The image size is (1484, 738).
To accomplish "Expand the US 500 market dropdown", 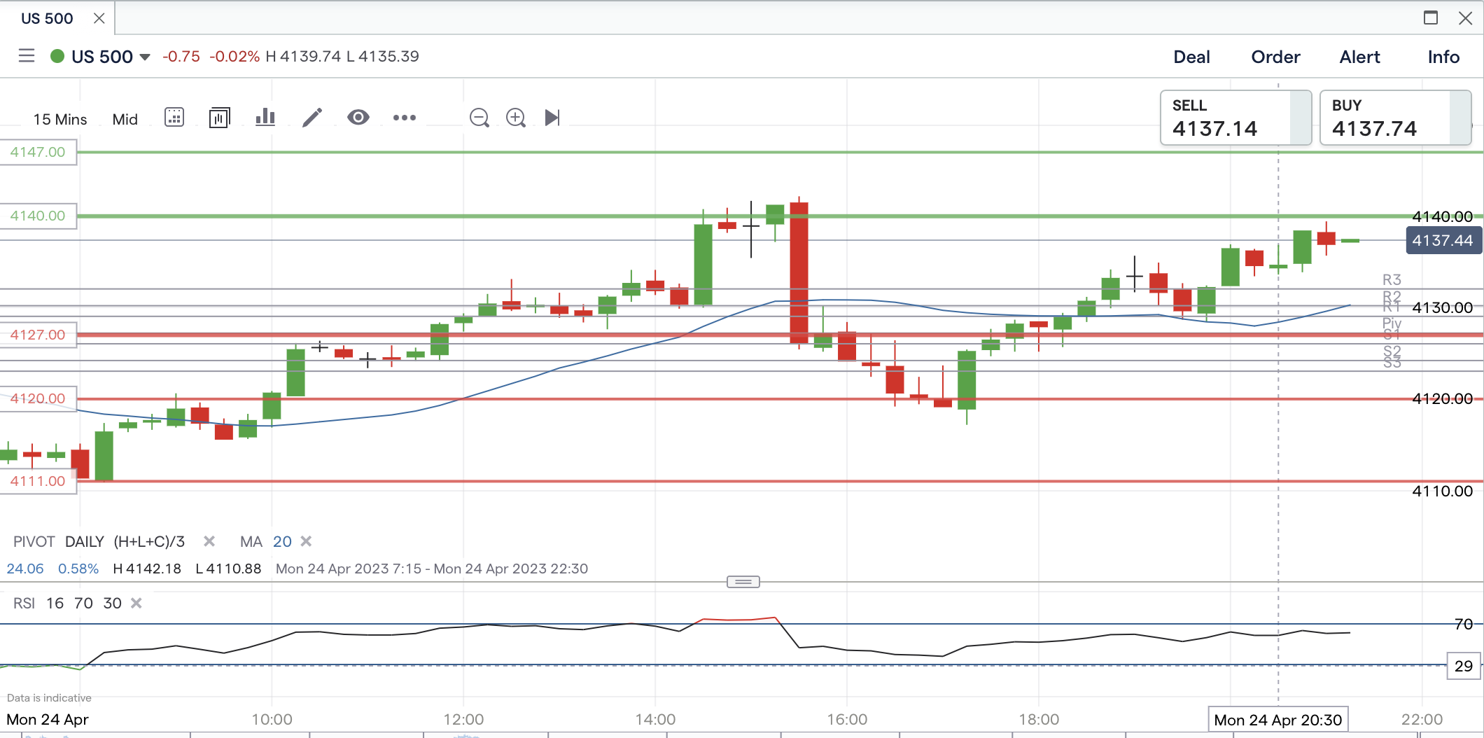I will point(145,57).
